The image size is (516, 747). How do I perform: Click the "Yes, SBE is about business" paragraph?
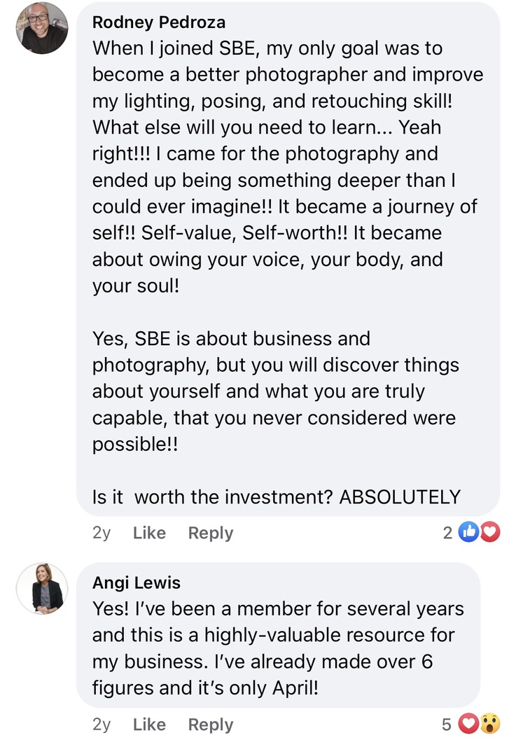click(273, 391)
